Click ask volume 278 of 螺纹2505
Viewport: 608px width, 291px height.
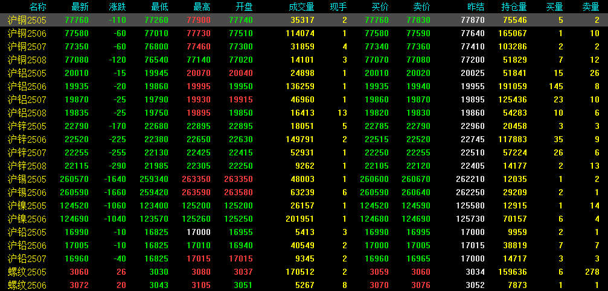pos(592,272)
